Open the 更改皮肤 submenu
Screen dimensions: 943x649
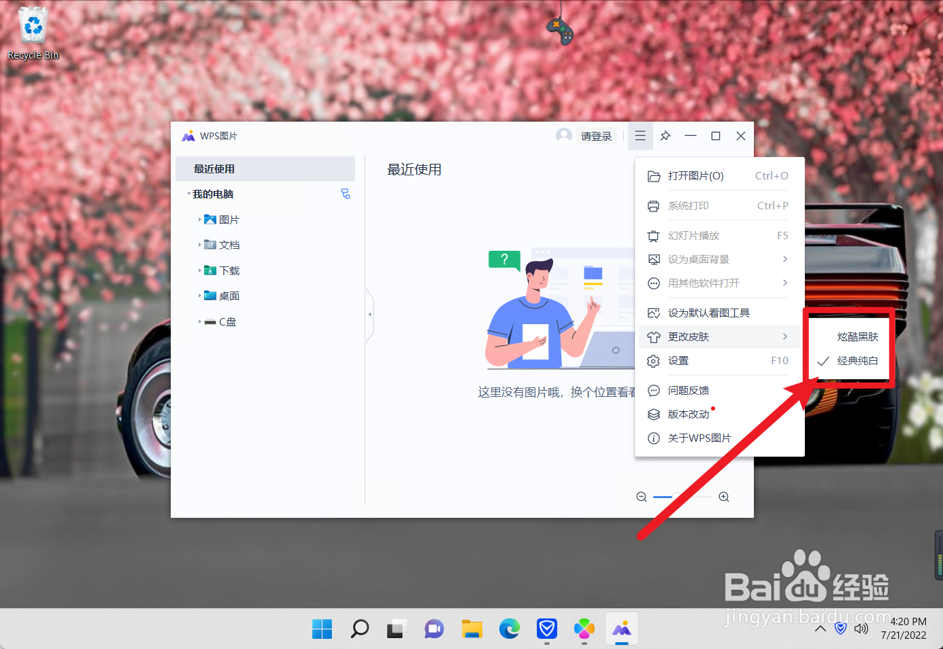click(719, 337)
